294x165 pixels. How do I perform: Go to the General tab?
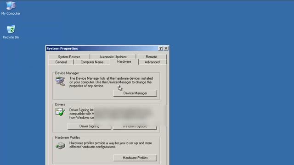click(x=61, y=62)
